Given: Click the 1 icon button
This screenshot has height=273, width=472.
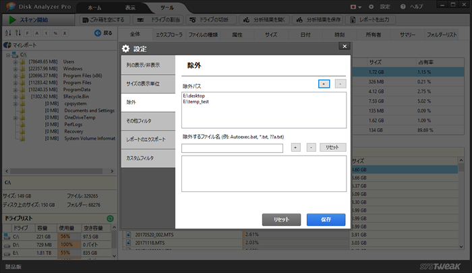Looking at the screenshot, I should [46, 33].
